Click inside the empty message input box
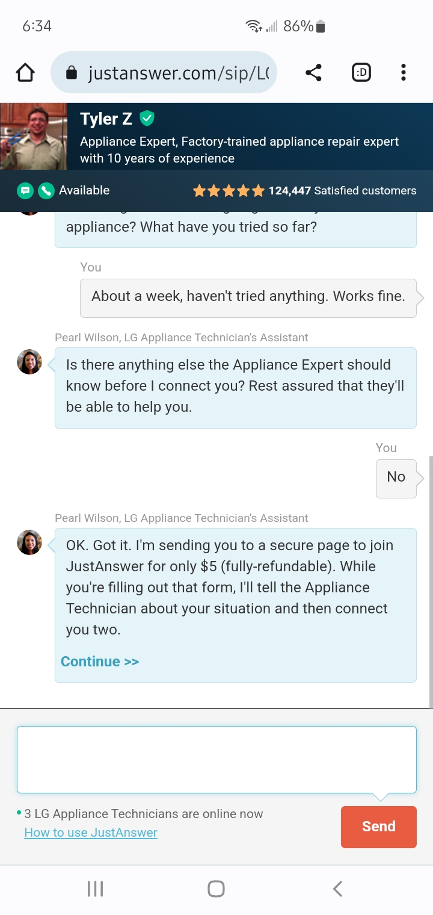The height and width of the screenshot is (915, 433). pos(216,758)
